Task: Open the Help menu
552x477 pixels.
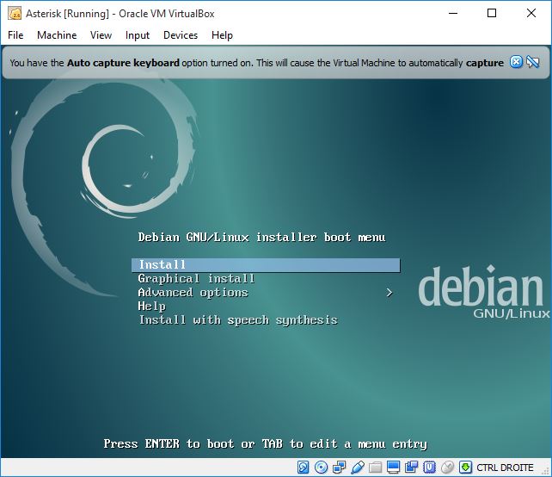Action: tap(222, 35)
